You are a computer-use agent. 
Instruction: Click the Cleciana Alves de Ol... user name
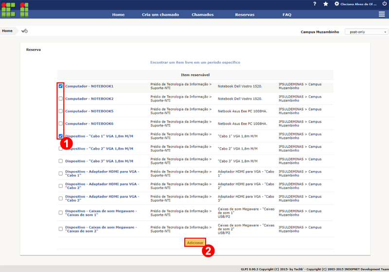click(x=358, y=4)
